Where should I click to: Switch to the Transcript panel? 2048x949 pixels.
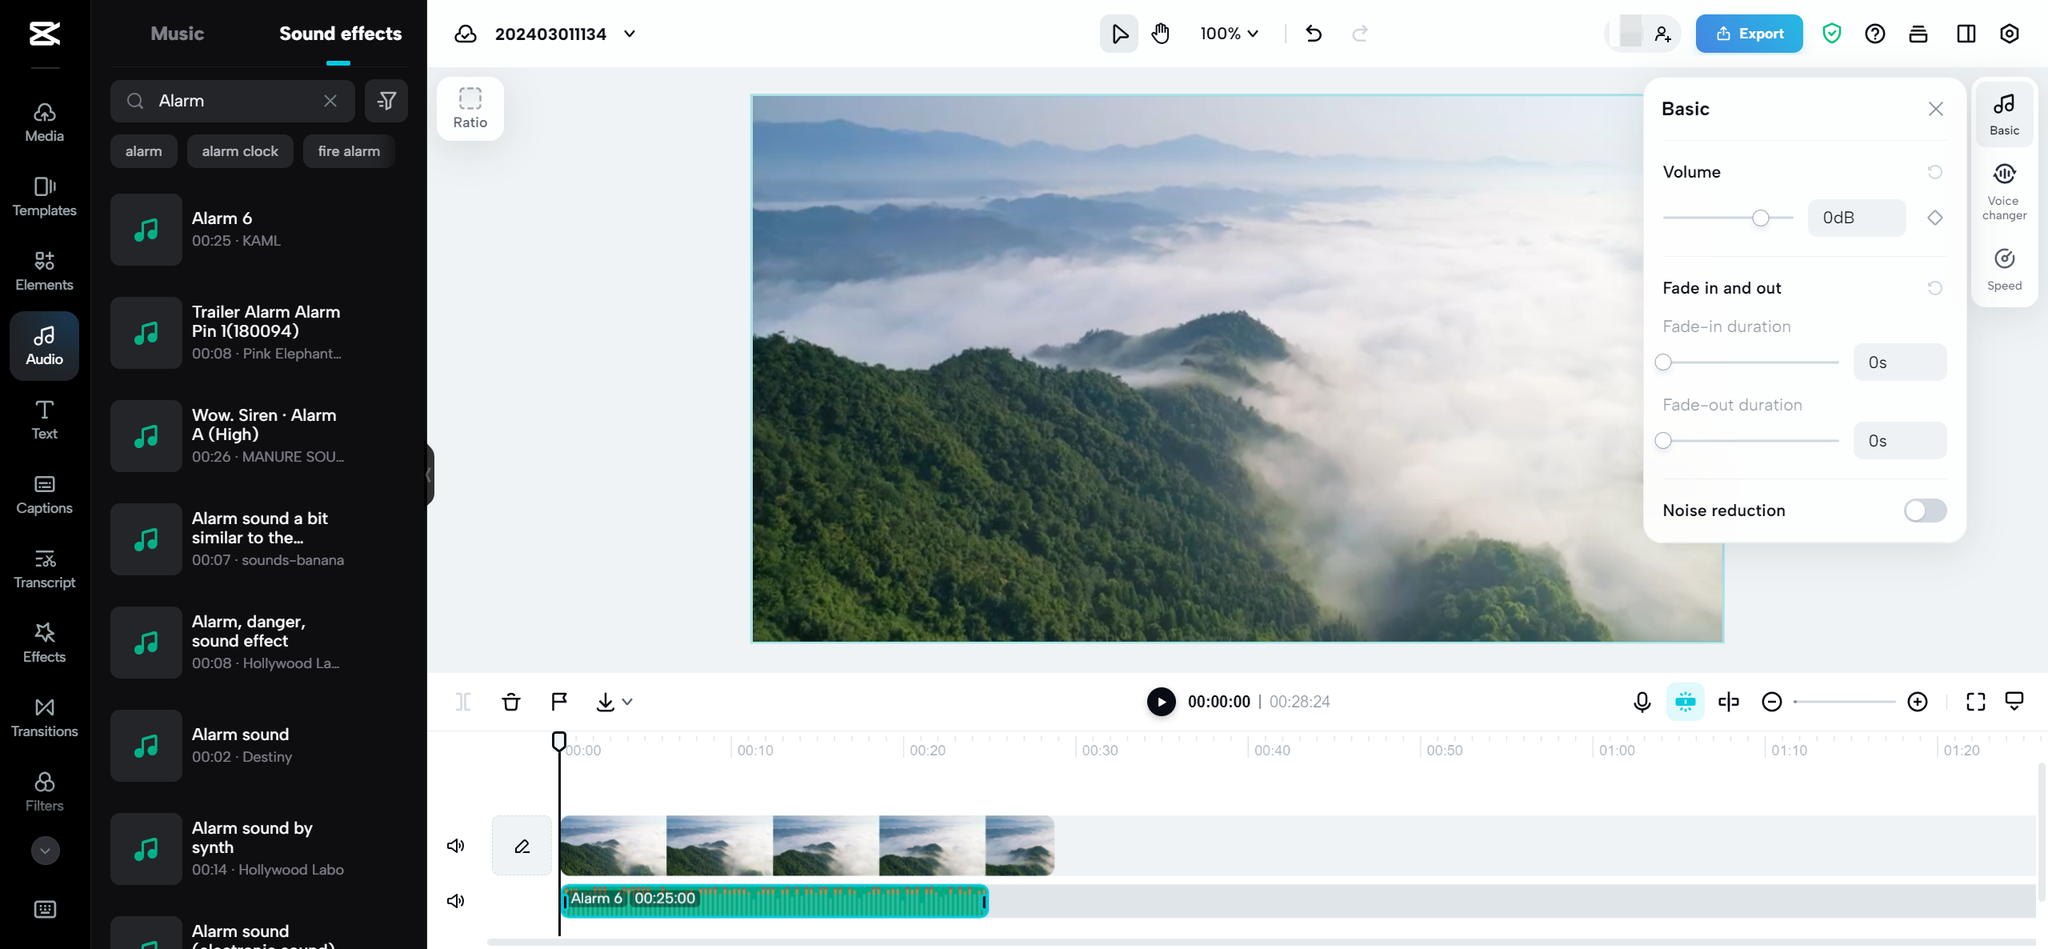tap(44, 568)
